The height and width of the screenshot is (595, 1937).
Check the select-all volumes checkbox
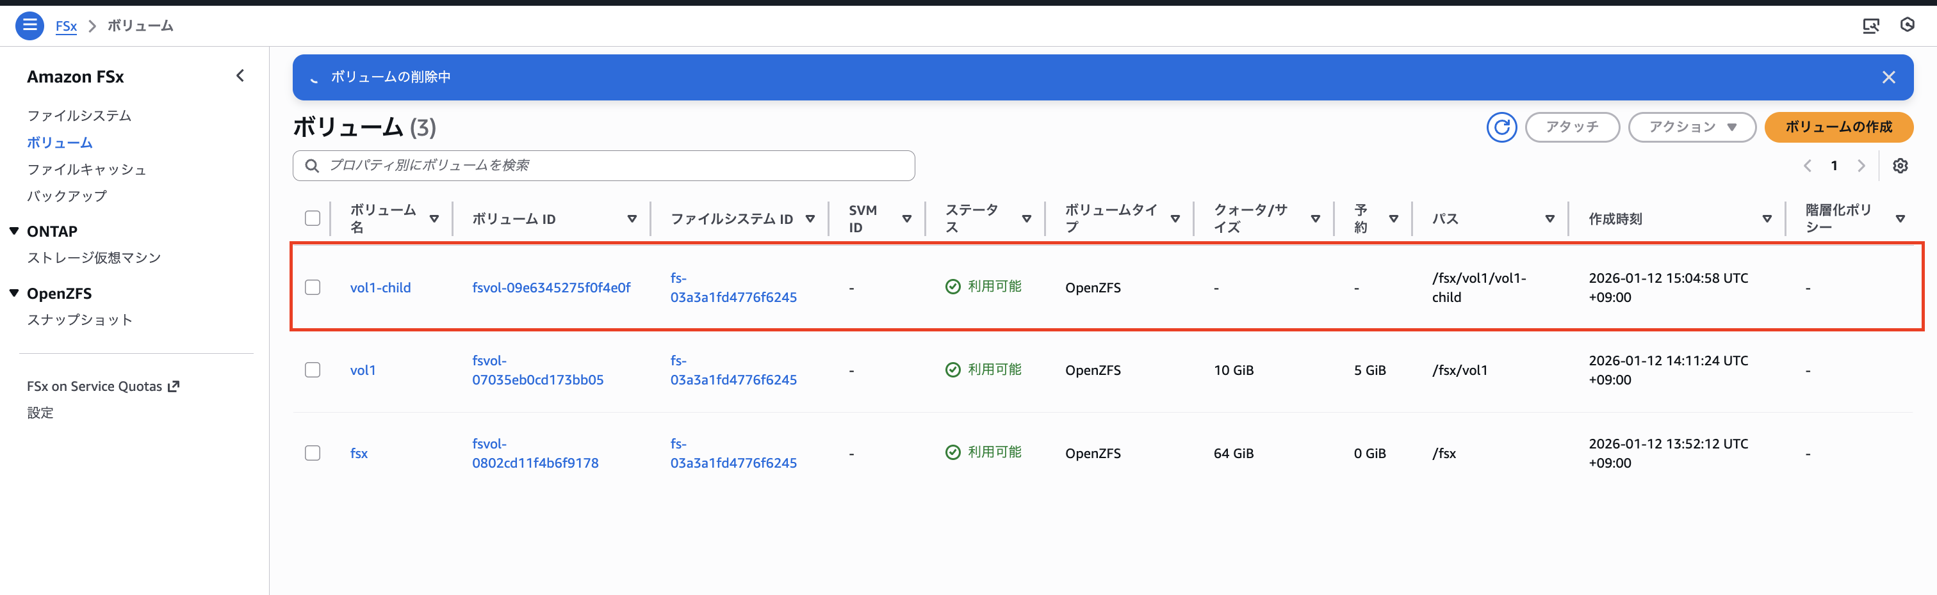click(313, 217)
